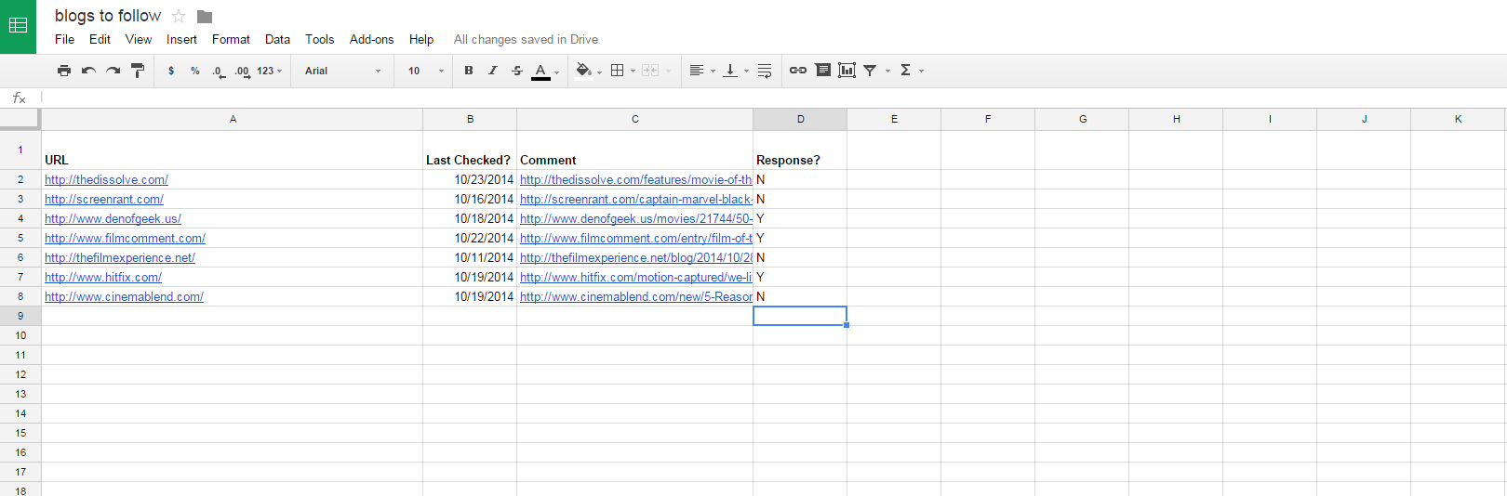The height and width of the screenshot is (496, 1507).
Task: Increase decimal places
Action: coord(242,72)
